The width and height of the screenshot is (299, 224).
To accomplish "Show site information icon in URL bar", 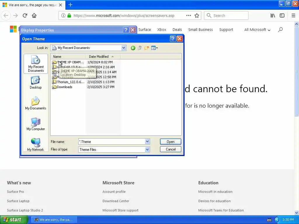I will [x=63, y=16].
